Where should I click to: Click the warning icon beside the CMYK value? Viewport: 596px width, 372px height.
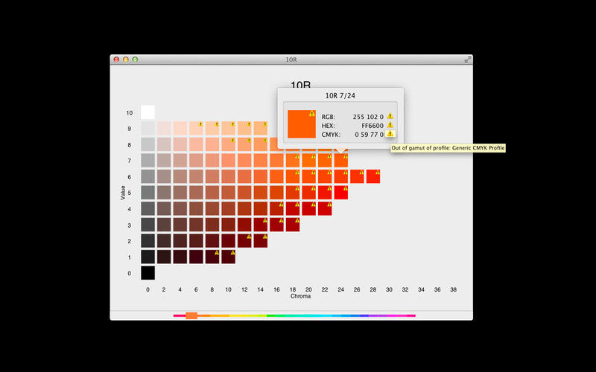pos(390,134)
